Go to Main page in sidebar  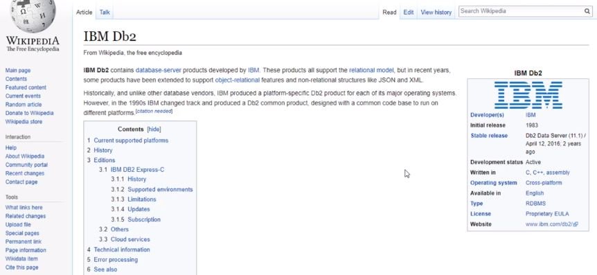(x=18, y=71)
